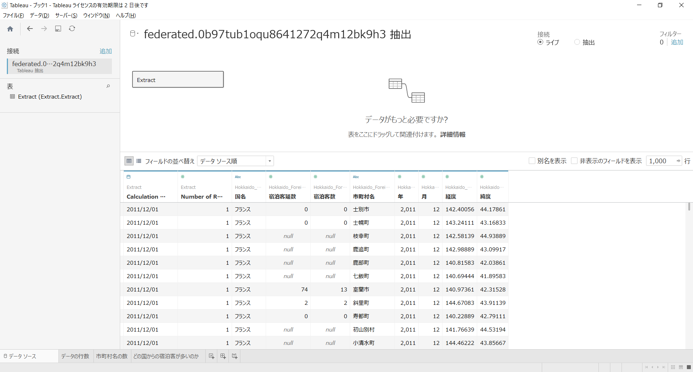Enable the 別名を表示 checkbox
The image size is (693, 372).
point(532,161)
